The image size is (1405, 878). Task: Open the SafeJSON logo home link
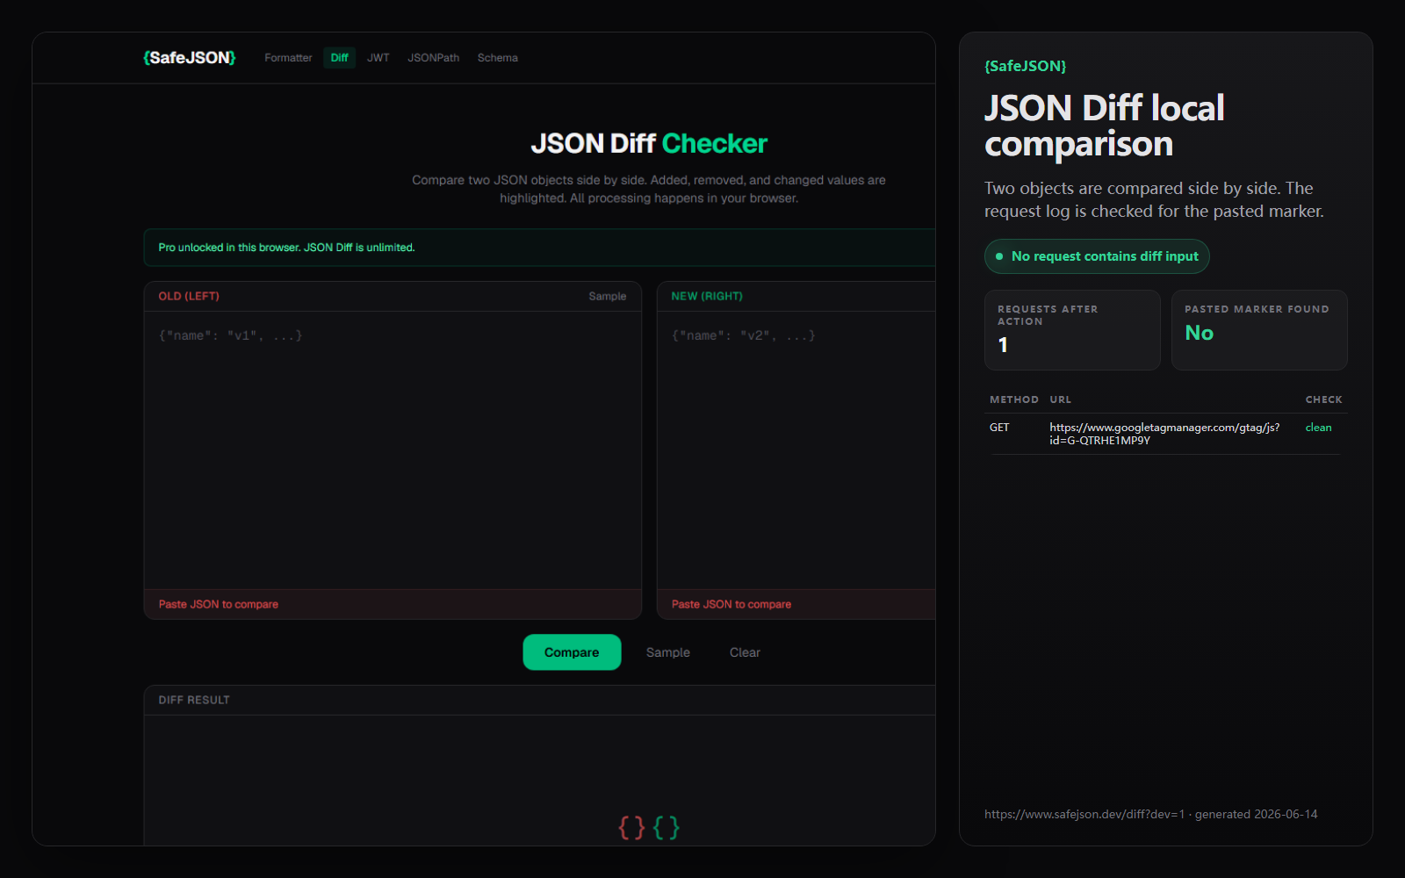point(190,58)
